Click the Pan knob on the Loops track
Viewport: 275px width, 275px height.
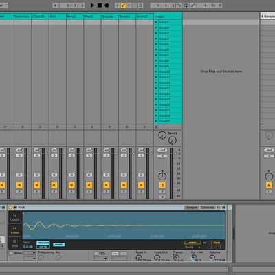(162, 176)
